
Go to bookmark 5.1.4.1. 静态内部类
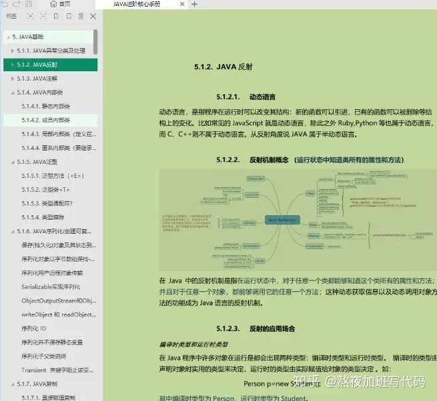click(45, 107)
